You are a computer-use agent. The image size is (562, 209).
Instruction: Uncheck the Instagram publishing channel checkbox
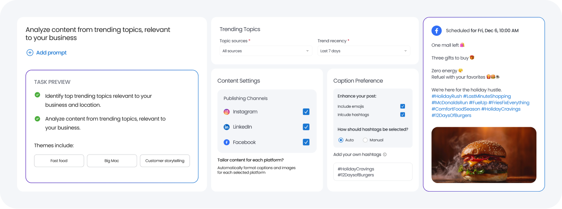(x=306, y=112)
